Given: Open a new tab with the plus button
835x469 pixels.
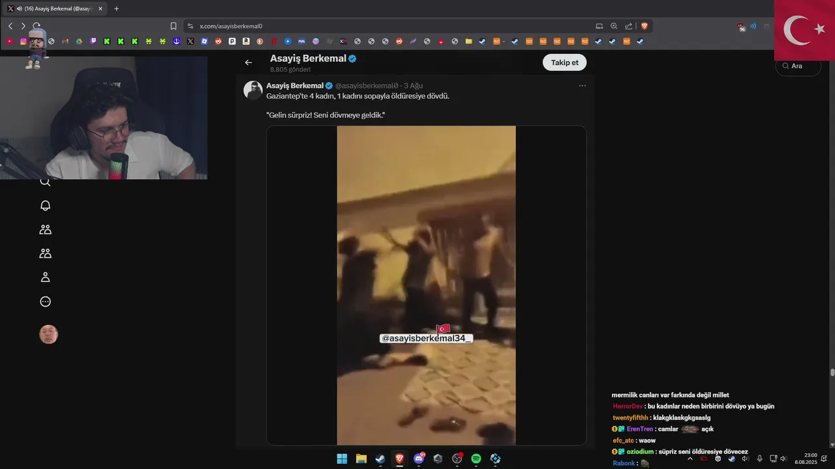Looking at the screenshot, I should point(117,9).
